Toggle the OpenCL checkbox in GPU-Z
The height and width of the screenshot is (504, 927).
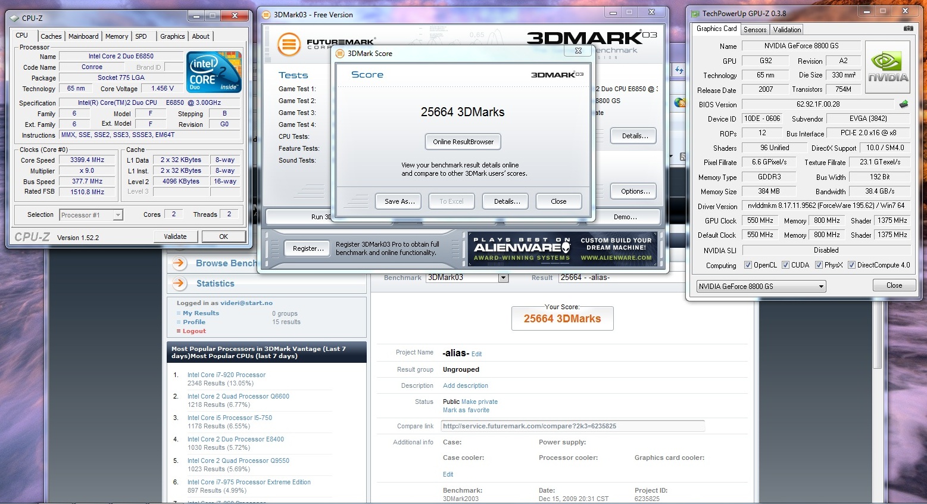pyautogui.click(x=748, y=265)
